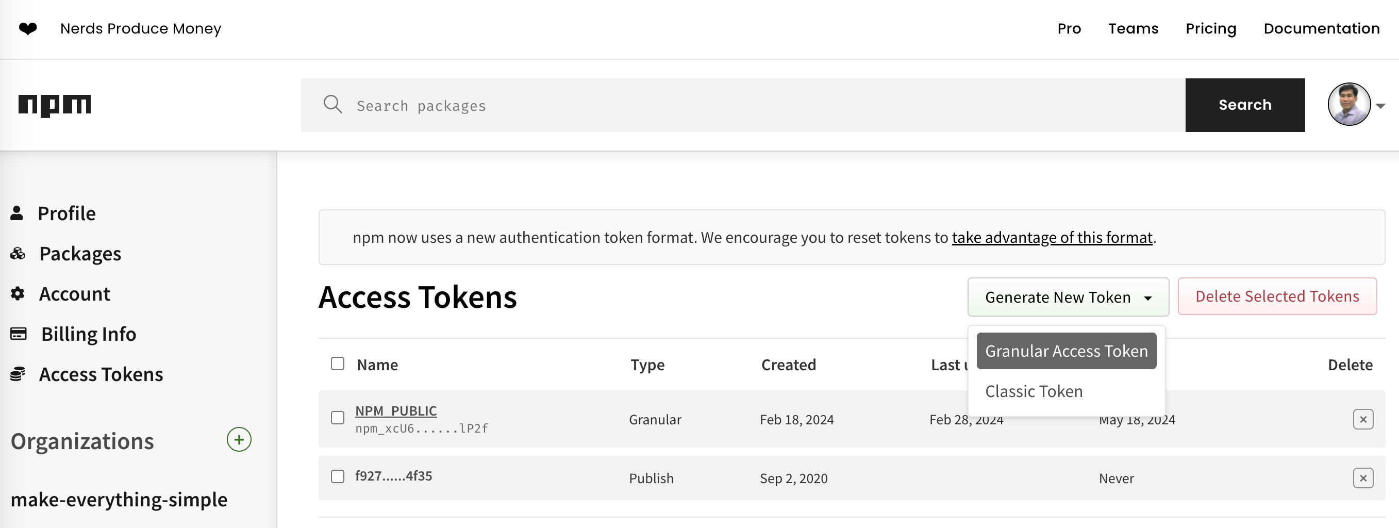Go to Billing Info in sidebar

point(89,334)
